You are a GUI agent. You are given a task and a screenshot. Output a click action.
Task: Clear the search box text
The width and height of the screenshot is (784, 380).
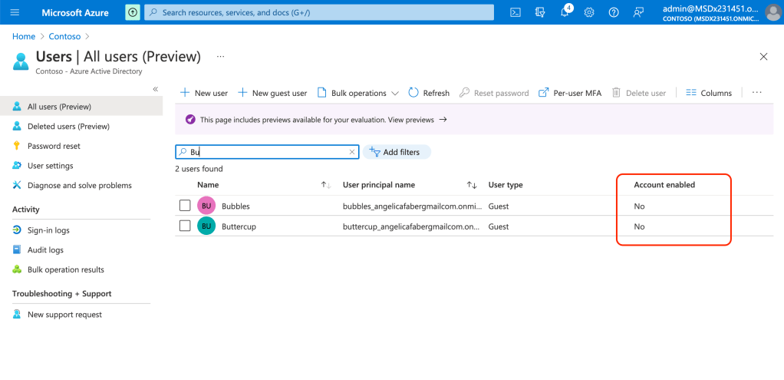(x=352, y=152)
